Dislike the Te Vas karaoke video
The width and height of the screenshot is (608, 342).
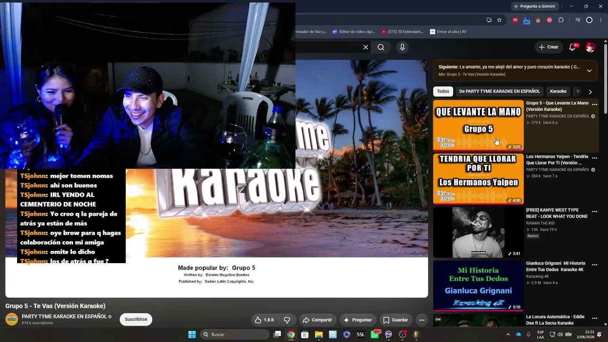point(287,320)
